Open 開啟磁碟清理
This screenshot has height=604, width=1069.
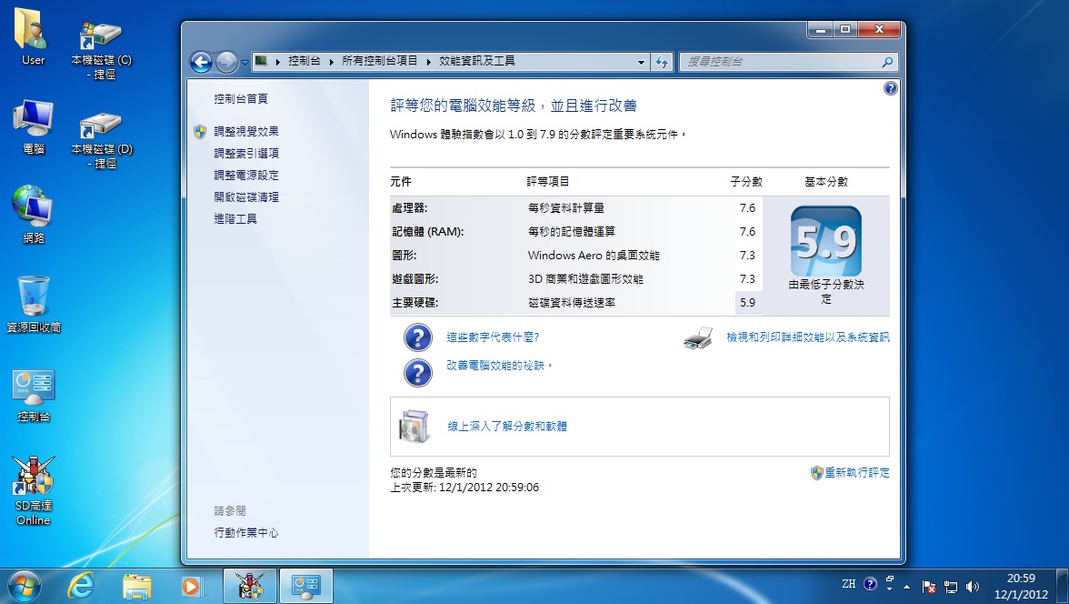246,197
